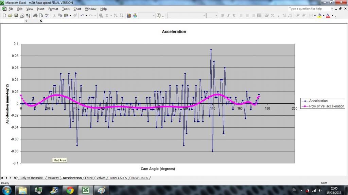This screenshot has width=348, height=195.
Task: Expand the Name Box dropdown arrow
Action: (x=26, y=21)
